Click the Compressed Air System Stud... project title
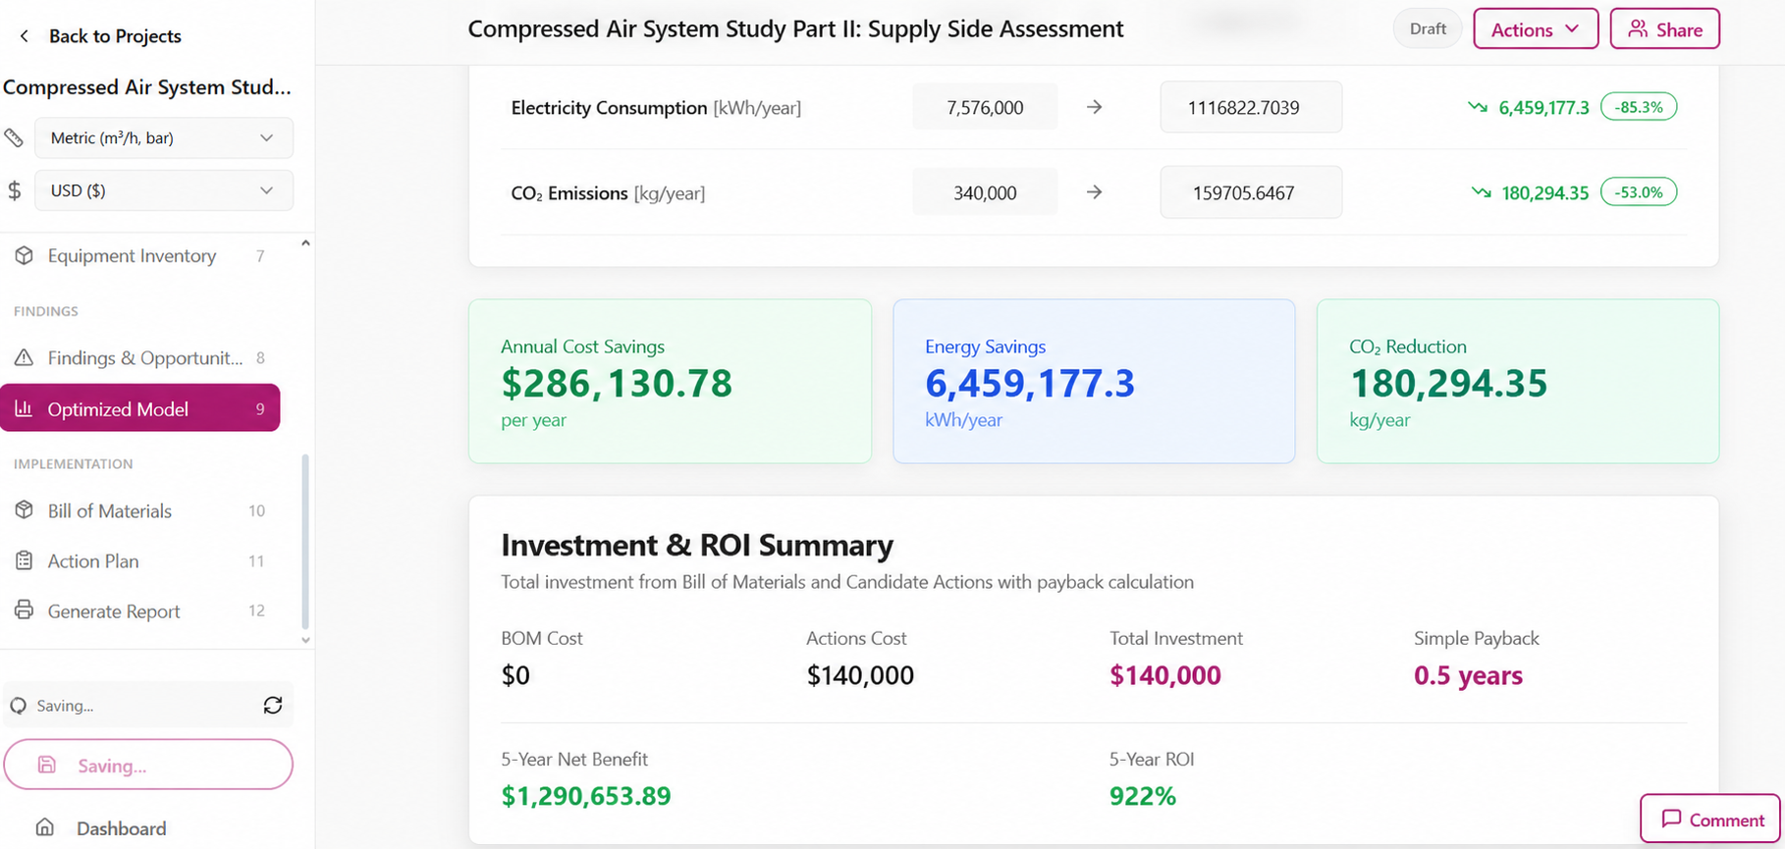Image resolution: width=1785 pixels, height=849 pixels. [147, 87]
